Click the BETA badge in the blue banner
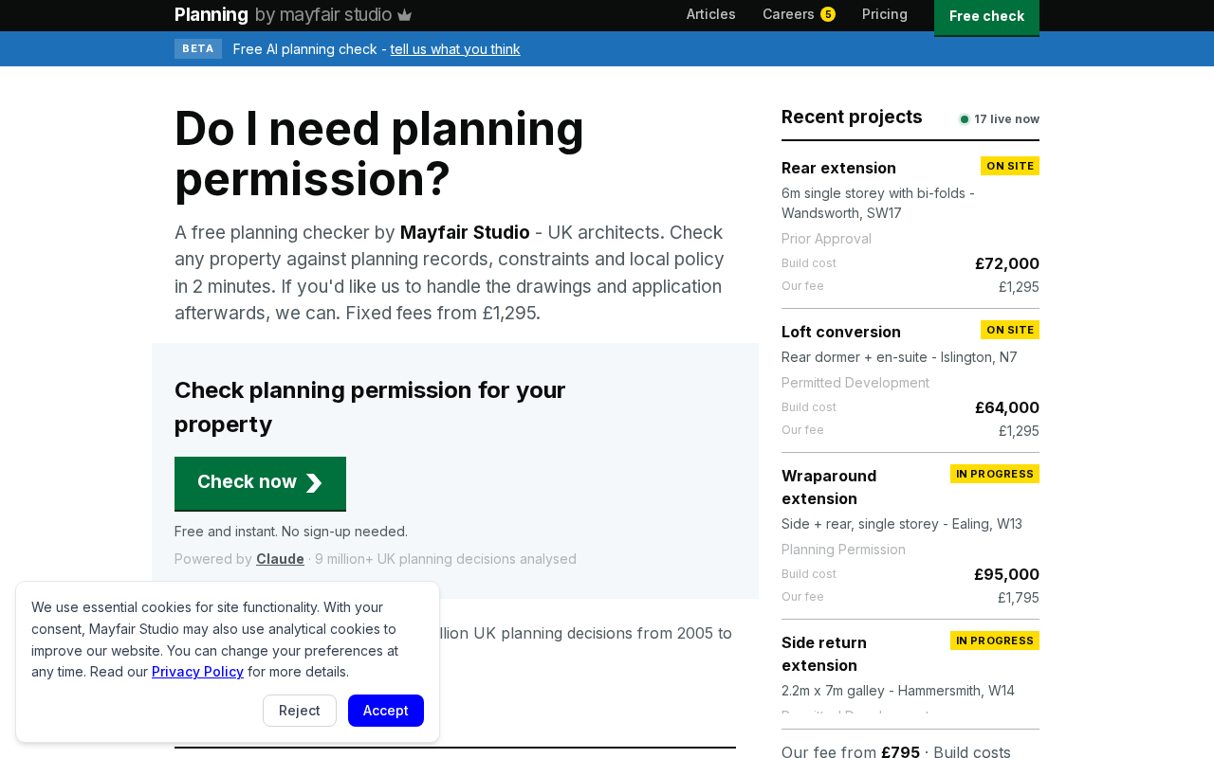This screenshot has width=1214, height=758. point(198,49)
